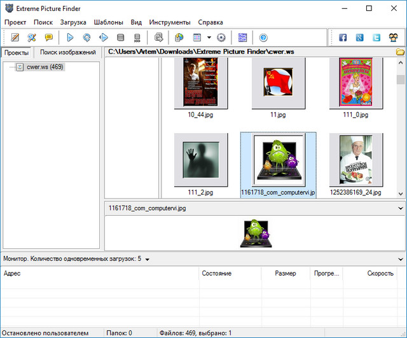
Task: Click the yellow comment bubble icon
Action: (x=48, y=38)
